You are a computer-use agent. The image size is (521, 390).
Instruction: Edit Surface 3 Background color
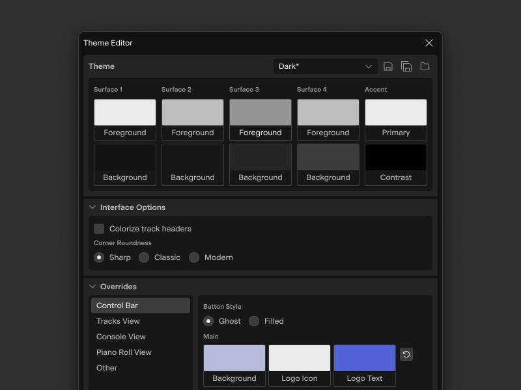(260, 164)
